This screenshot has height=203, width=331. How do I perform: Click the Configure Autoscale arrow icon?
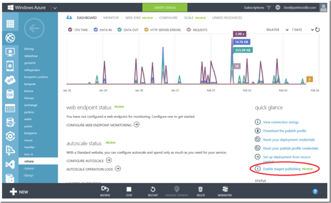[109, 160]
